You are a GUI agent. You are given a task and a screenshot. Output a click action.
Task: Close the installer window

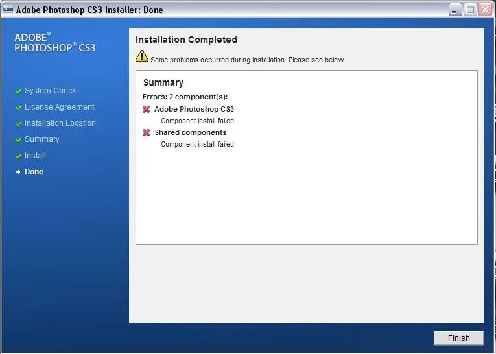[485, 10]
